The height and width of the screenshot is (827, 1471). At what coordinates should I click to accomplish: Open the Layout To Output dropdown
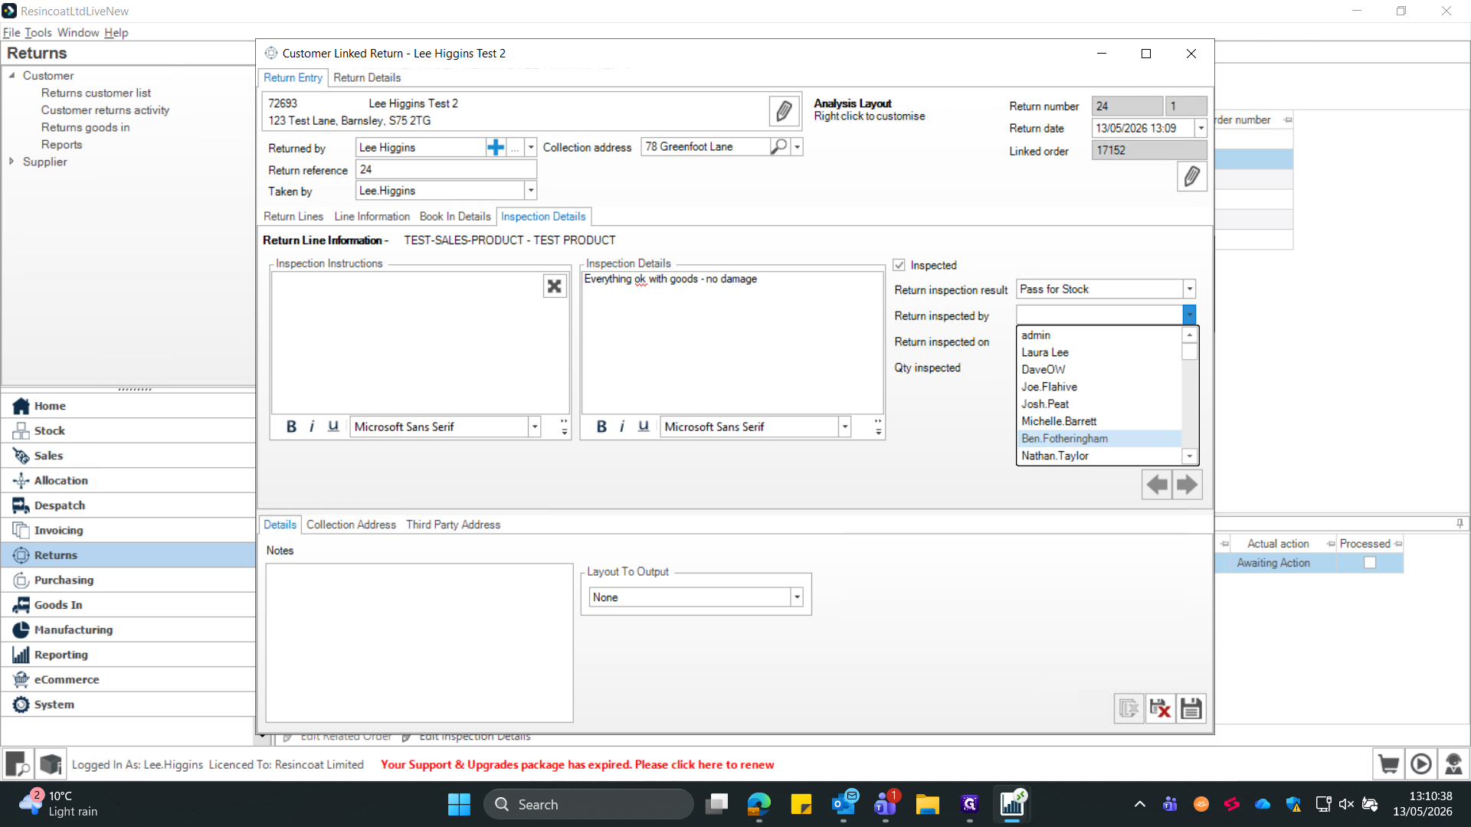coord(797,597)
